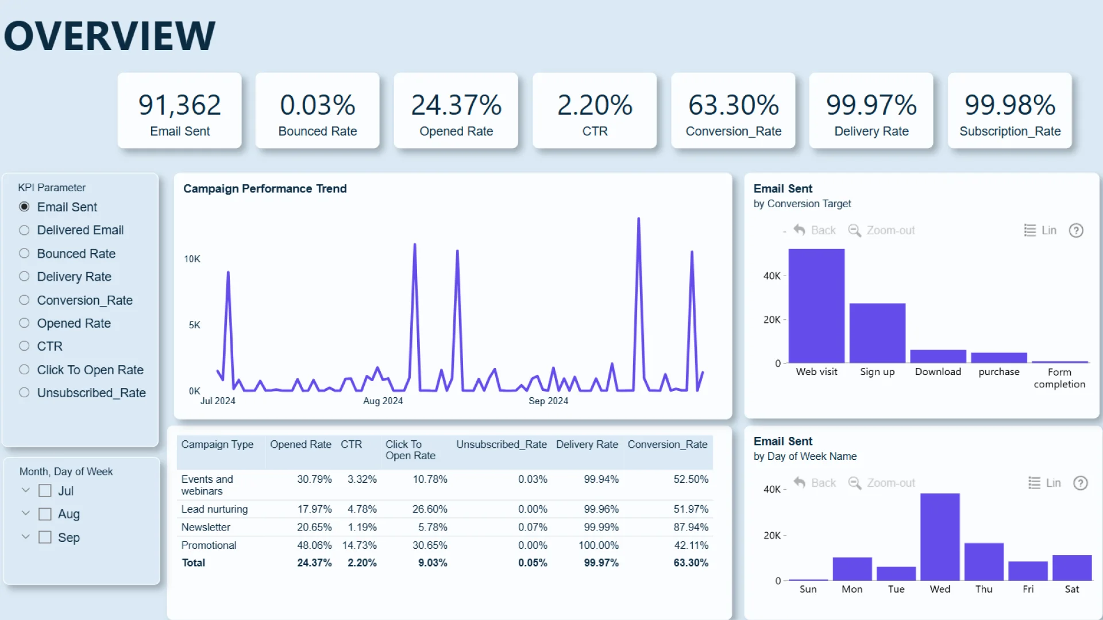This screenshot has width=1103, height=620.
Task: Check the Aug month checkbox
Action: coord(45,514)
